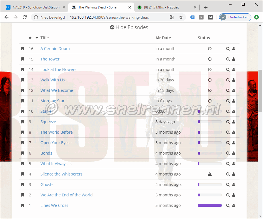Viewport: 263px width, 219px height.
Task: Open manual search for Walk With Us
Action: tap(234, 80)
